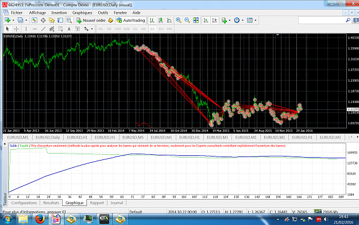Open the Navigator star-folder icon

[x=52, y=20]
